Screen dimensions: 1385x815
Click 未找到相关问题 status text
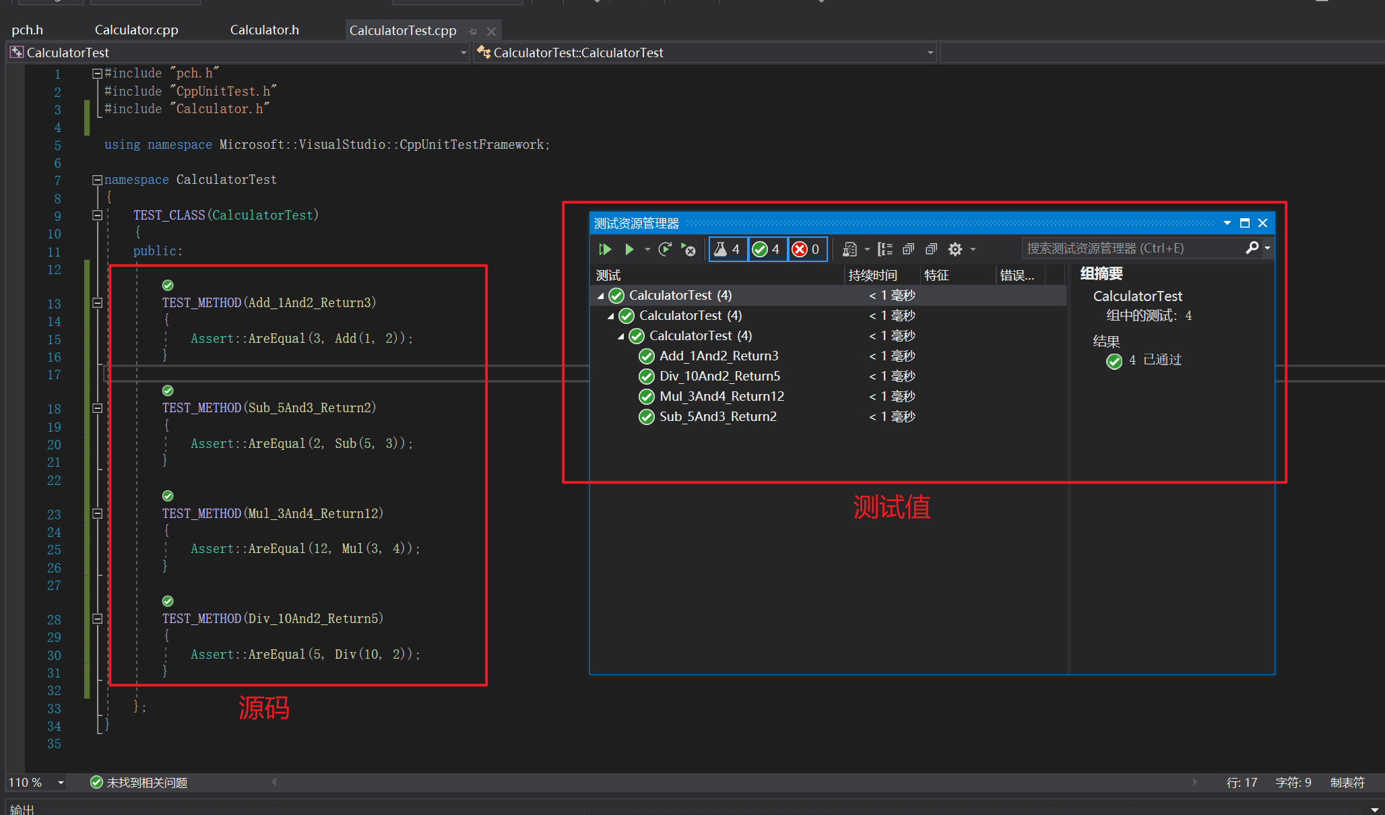pos(147,783)
